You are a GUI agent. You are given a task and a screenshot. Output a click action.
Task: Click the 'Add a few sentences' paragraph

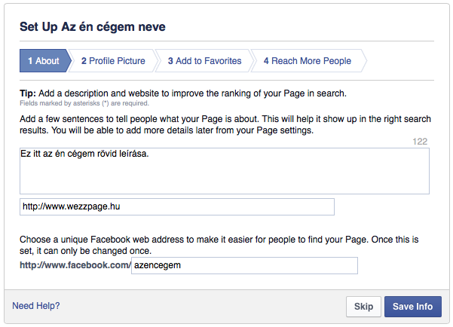[225, 124]
